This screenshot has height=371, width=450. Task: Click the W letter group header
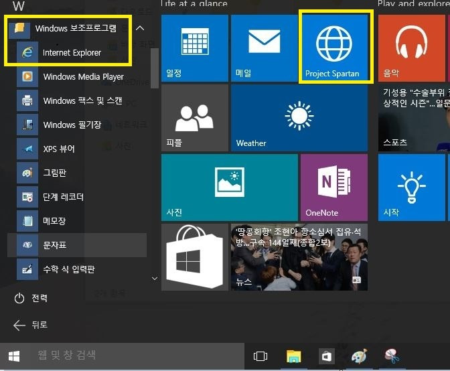19,6
